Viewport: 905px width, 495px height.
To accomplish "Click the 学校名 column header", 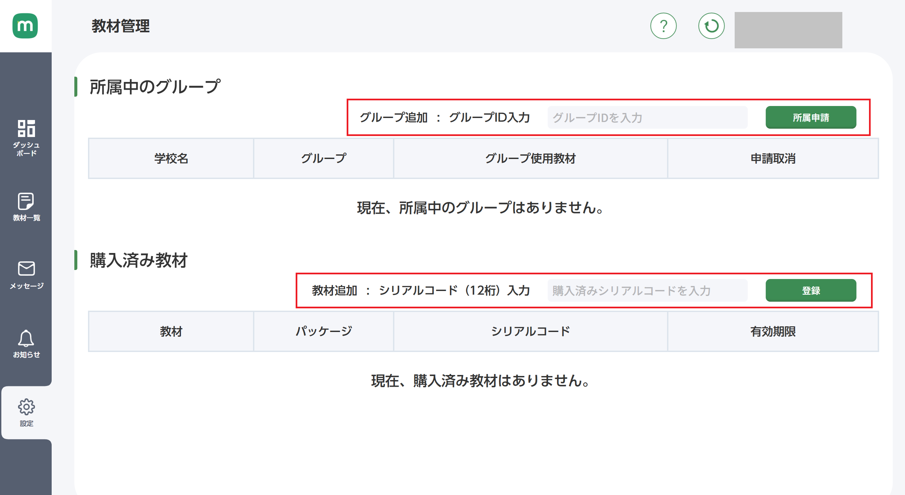I will [171, 158].
